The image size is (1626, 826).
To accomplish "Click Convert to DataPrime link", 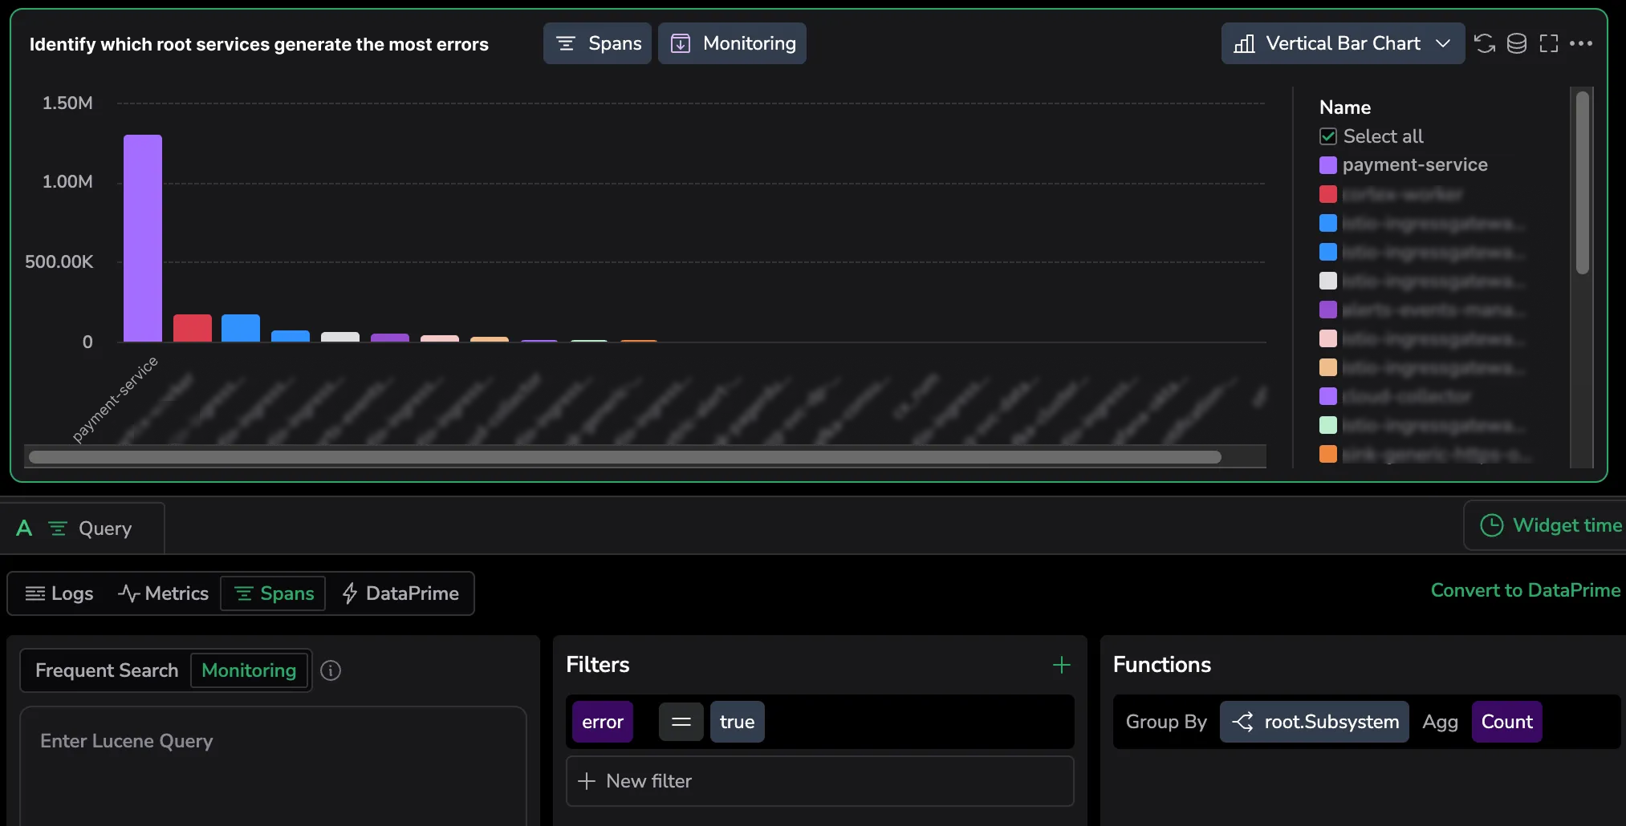I will [1525, 590].
